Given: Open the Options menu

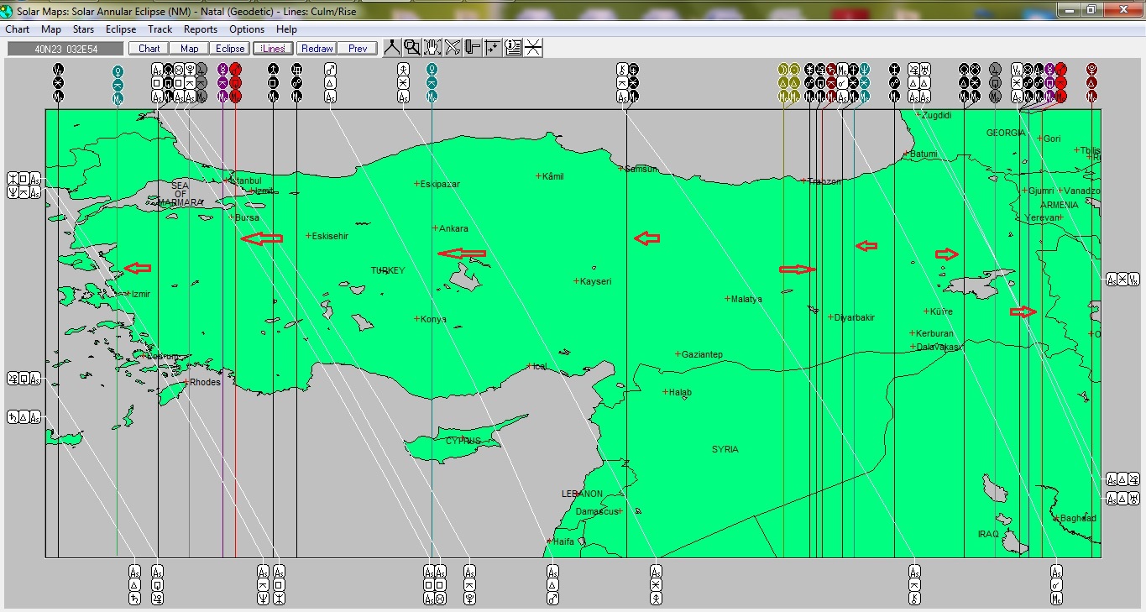Looking at the screenshot, I should pyautogui.click(x=247, y=29).
